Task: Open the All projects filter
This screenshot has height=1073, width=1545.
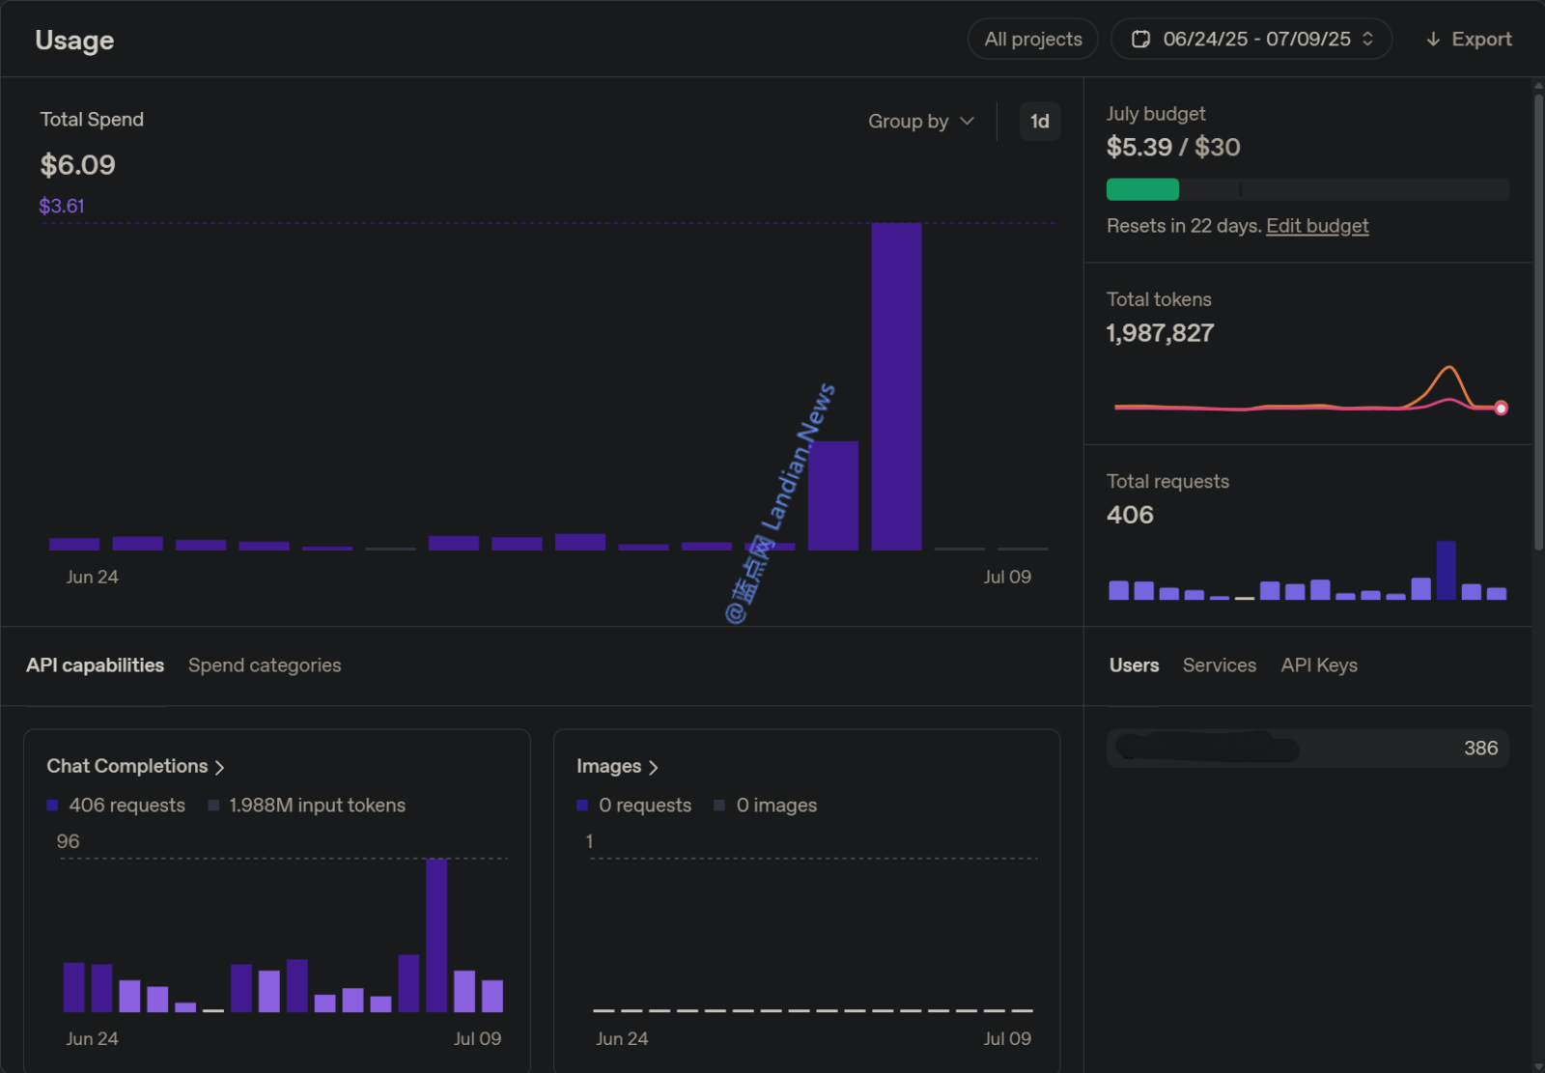Action: [x=1032, y=40]
